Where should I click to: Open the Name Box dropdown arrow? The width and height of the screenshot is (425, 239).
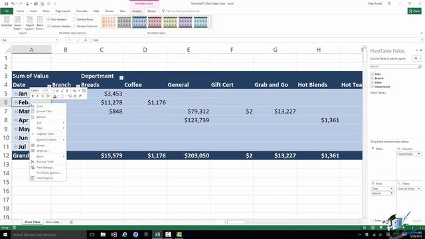click(56, 40)
